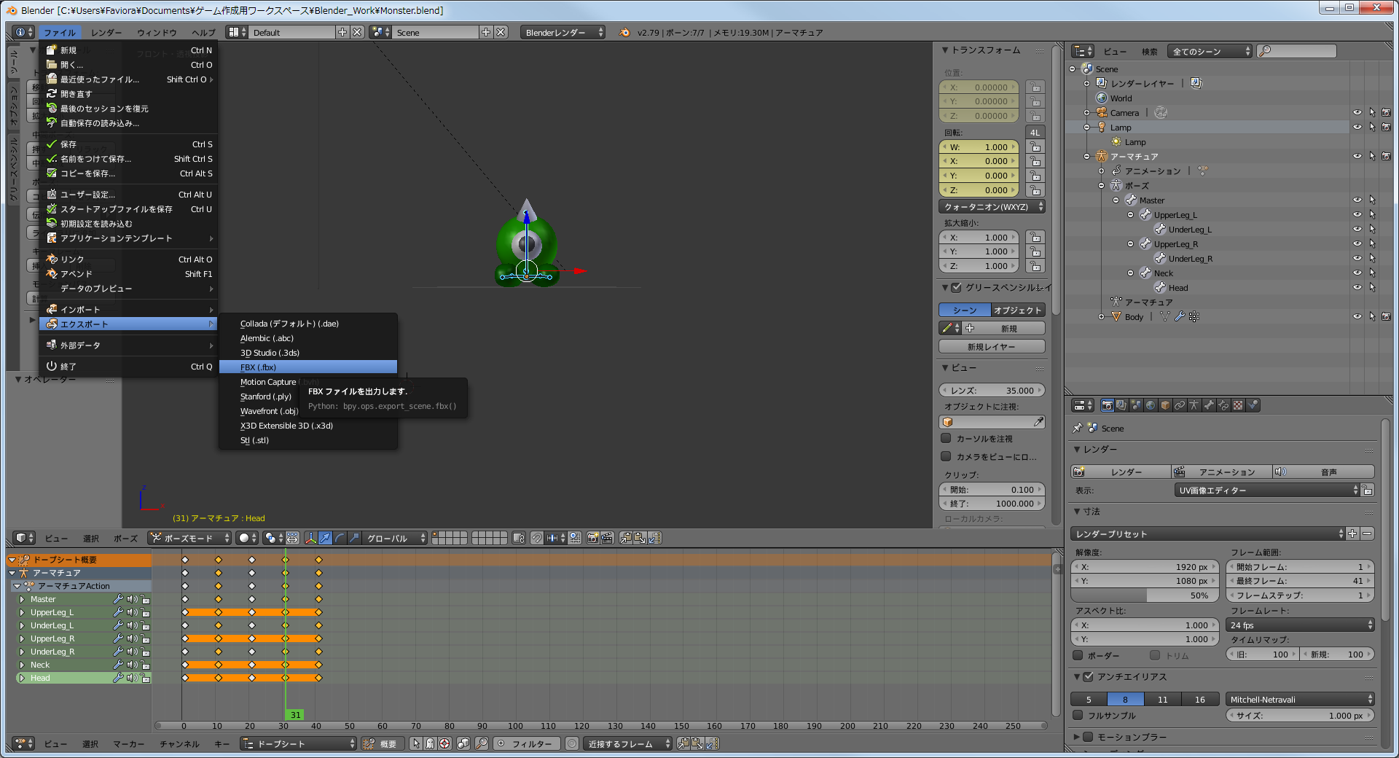Open the Bone Constraints properties tab

tap(1223, 405)
